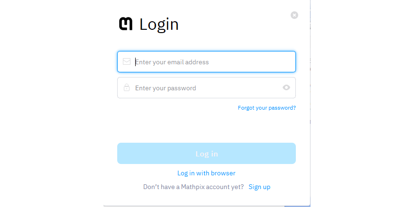
Task: Choose 'Log in with browser'
Action: [x=206, y=173]
